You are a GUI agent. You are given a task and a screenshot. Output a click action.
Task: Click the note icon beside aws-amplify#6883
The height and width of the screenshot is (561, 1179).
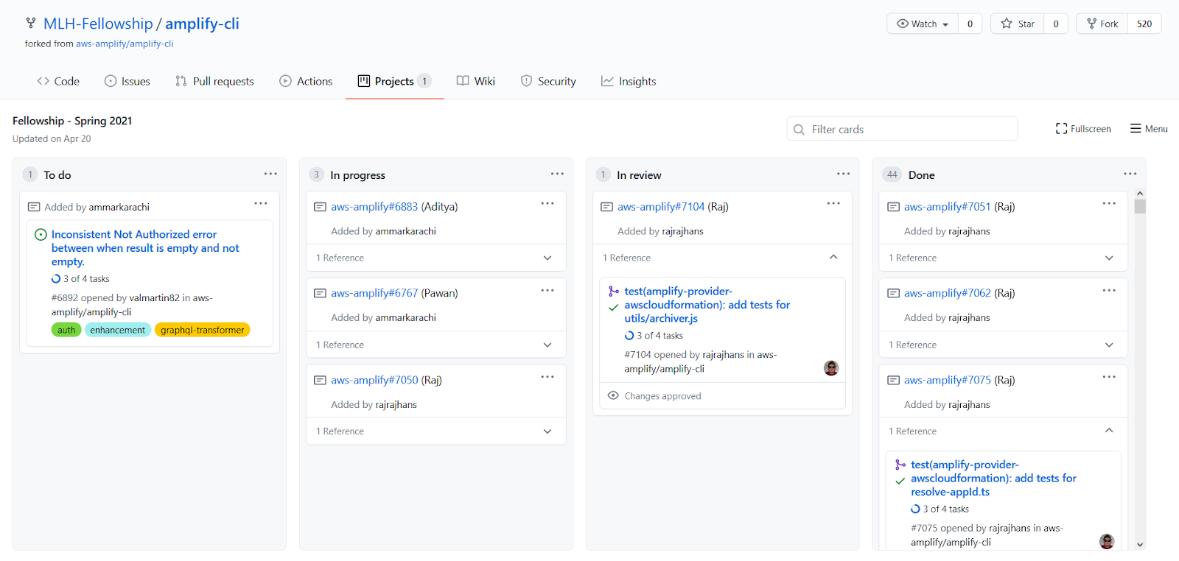pyautogui.click(x=320, y=207)
